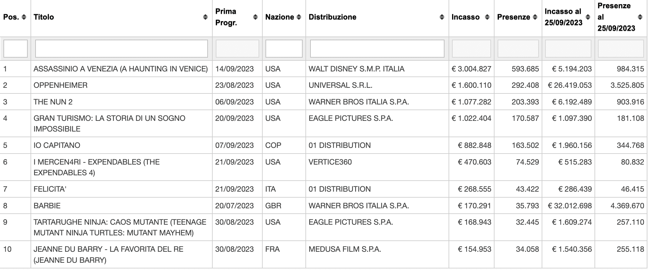Click the Presenze column header label
The height and width of the screenshot is (270, 648).
(x=514, y=17)
